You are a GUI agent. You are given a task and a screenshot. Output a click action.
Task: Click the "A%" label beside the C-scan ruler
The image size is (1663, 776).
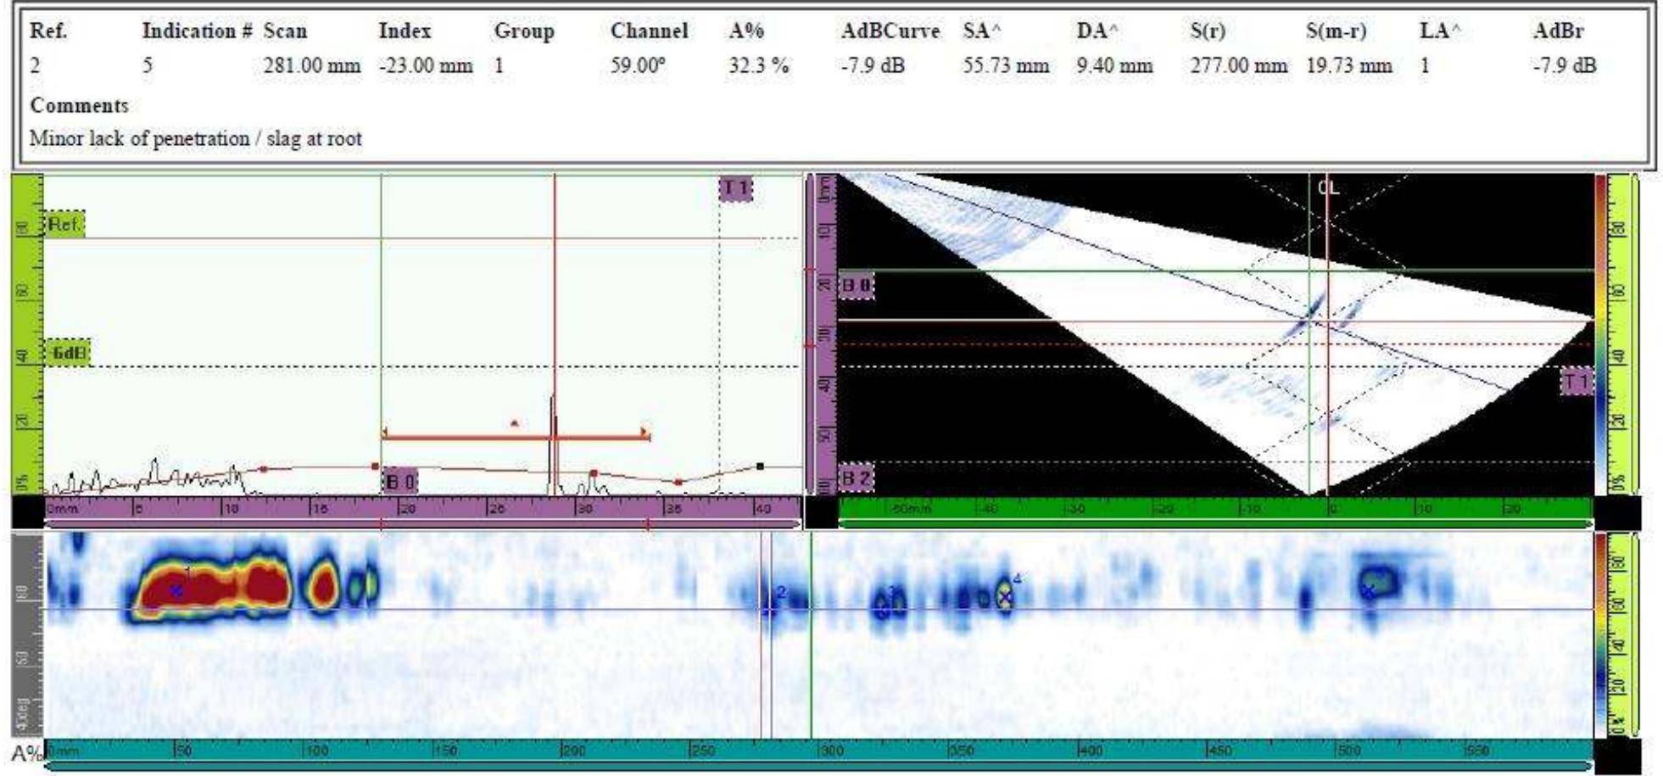click(26, 752)
